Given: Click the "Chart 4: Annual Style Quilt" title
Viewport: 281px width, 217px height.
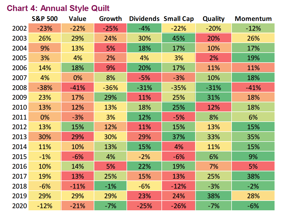Looking at the screenshot, I should click(x=58, y=8).
